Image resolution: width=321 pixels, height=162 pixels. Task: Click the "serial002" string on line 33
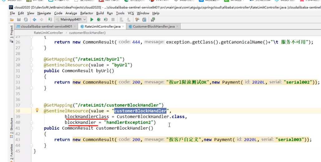(x=299, y=82)
